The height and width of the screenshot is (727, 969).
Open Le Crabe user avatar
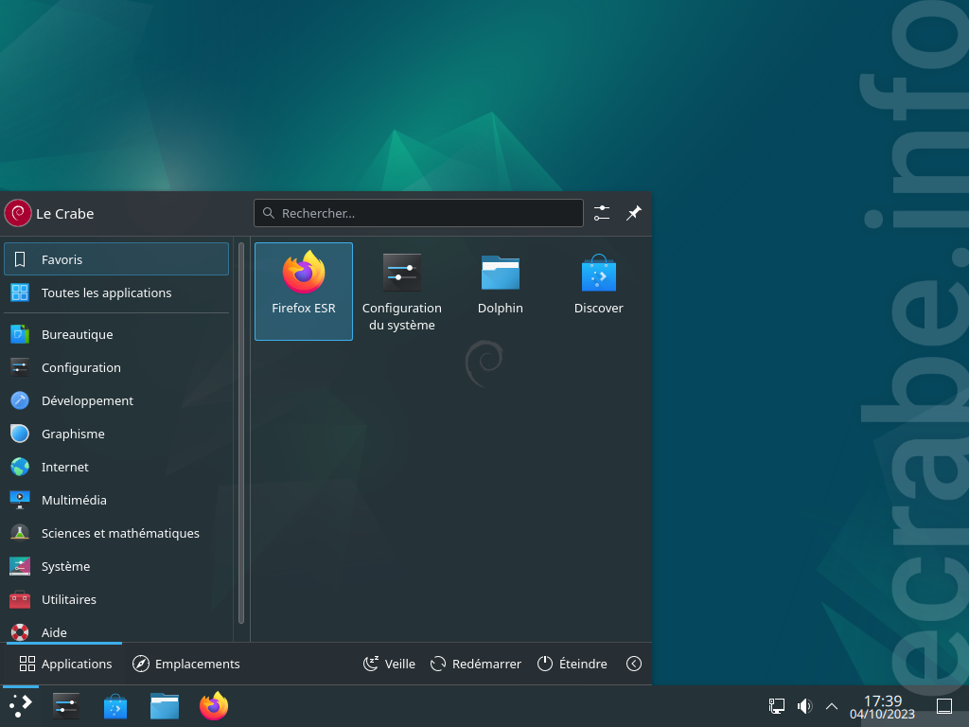coord(18,213)
